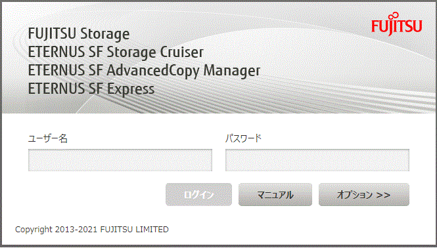Expand the オプション >> section

coord(364,195)
